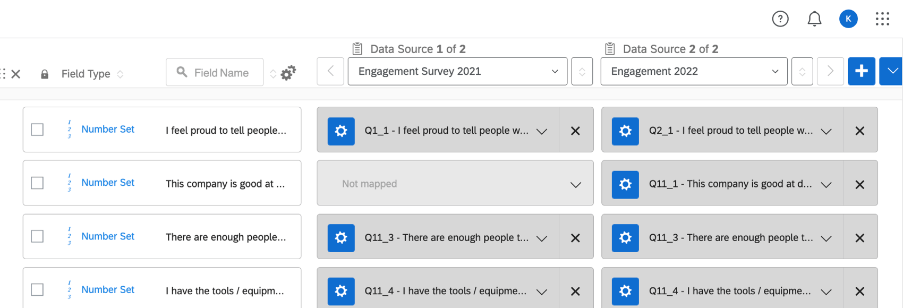Open the notifications bell

[814, 19]
